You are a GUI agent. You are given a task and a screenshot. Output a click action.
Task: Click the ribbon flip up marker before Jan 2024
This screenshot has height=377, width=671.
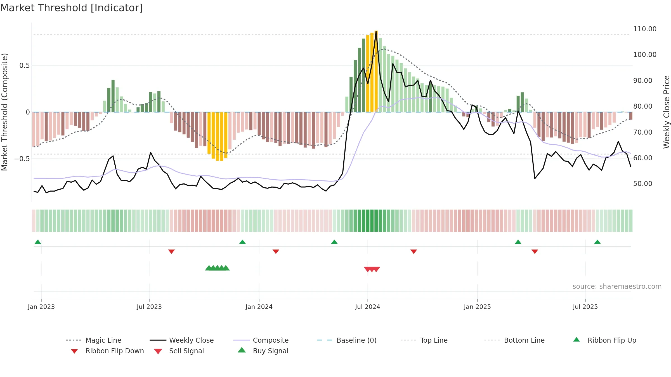point(242,242)
